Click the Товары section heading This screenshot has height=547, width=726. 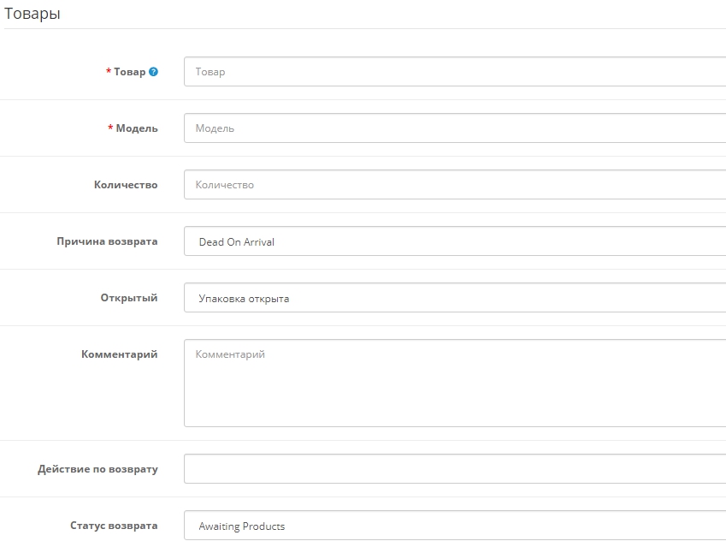32,15
